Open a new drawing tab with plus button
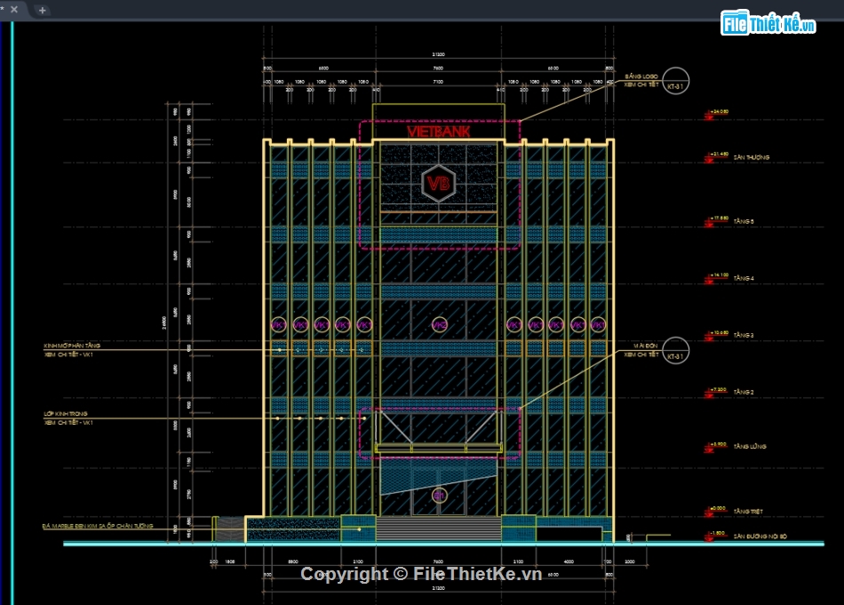 (x=42, y=10)
